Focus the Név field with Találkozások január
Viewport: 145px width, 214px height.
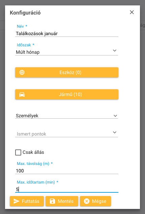[x=67, y=33]
